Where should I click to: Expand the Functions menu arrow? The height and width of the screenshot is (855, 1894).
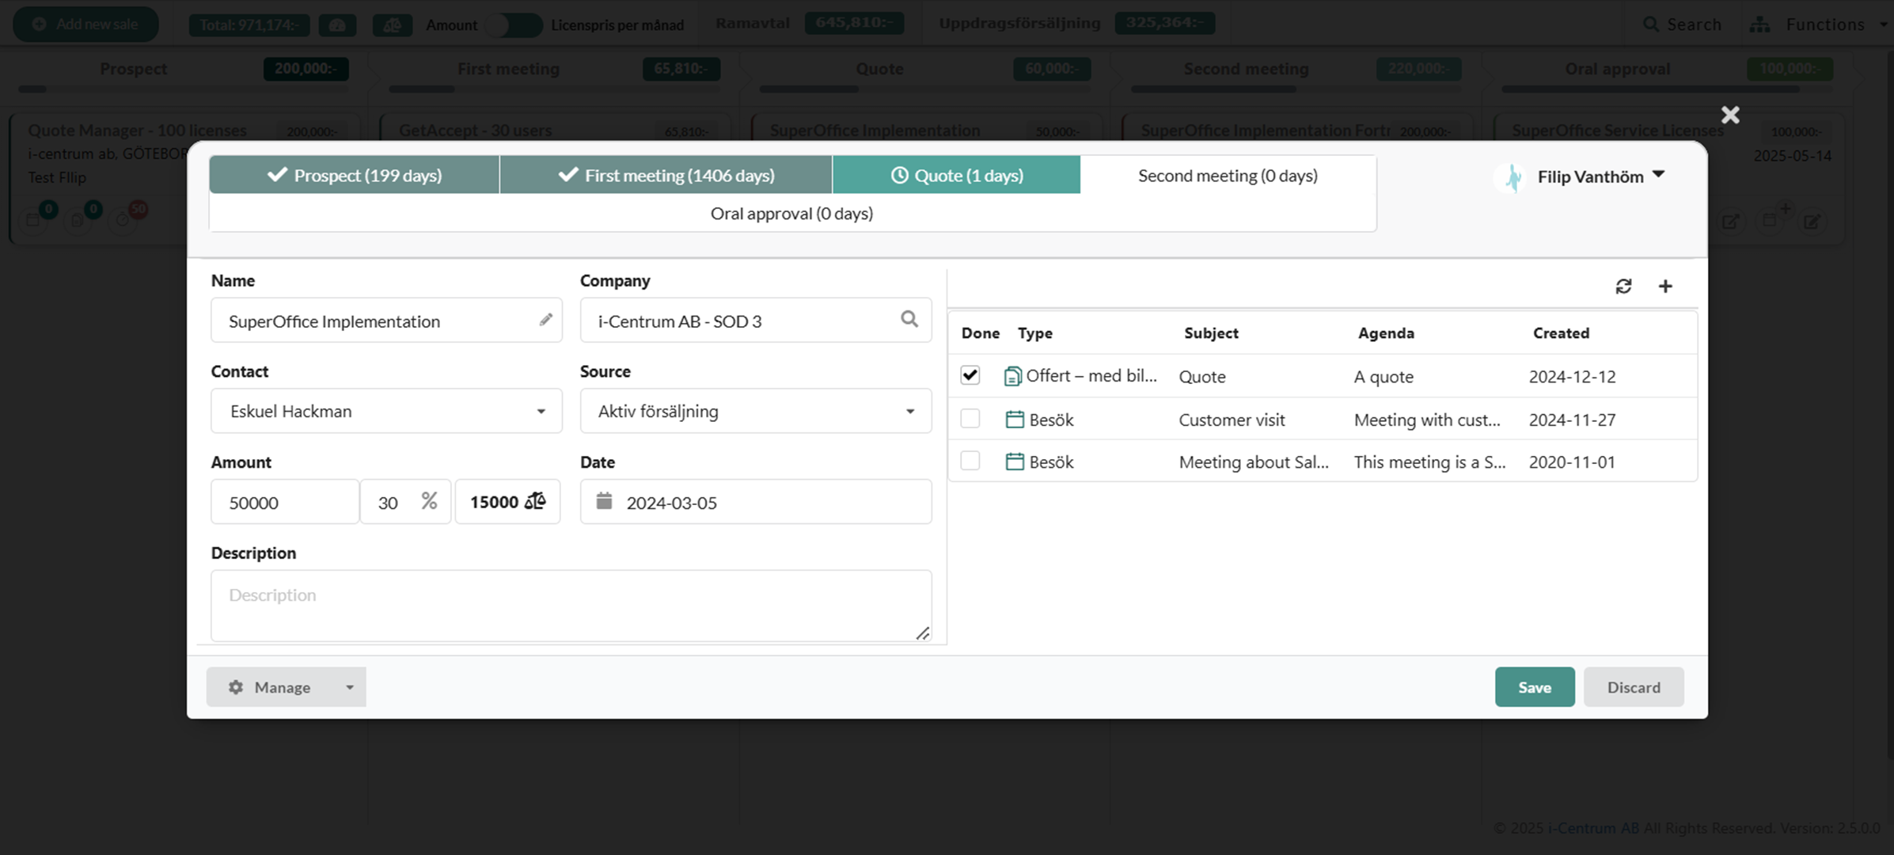[x=1883, y=25]
